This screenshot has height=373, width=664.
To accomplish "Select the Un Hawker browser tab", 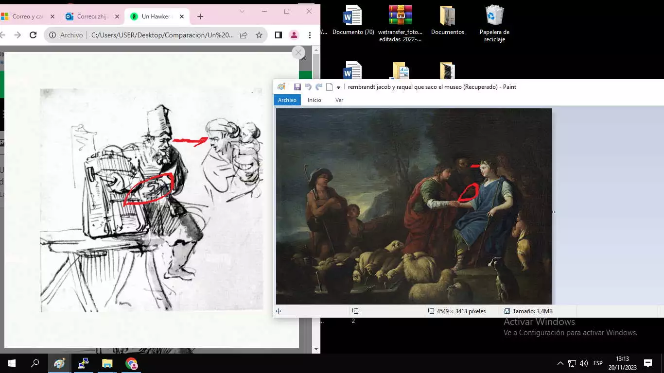I will pos(156,17).
